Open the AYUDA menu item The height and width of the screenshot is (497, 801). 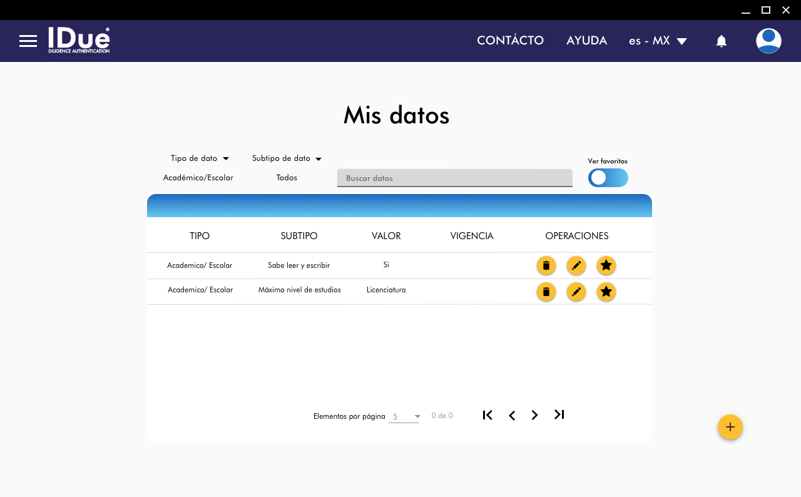[586, 41]
